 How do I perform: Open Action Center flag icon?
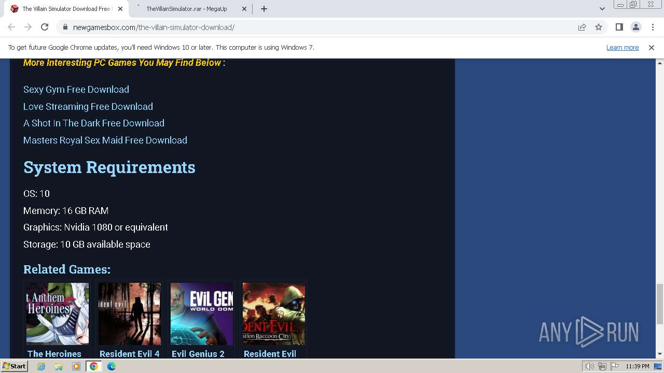(x=615, y=366)
